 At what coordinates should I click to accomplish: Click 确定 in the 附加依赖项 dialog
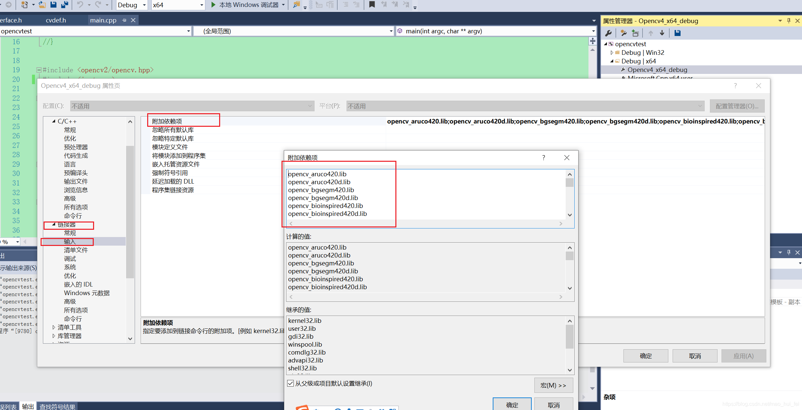pyautogui.click(x=512, y=405)
